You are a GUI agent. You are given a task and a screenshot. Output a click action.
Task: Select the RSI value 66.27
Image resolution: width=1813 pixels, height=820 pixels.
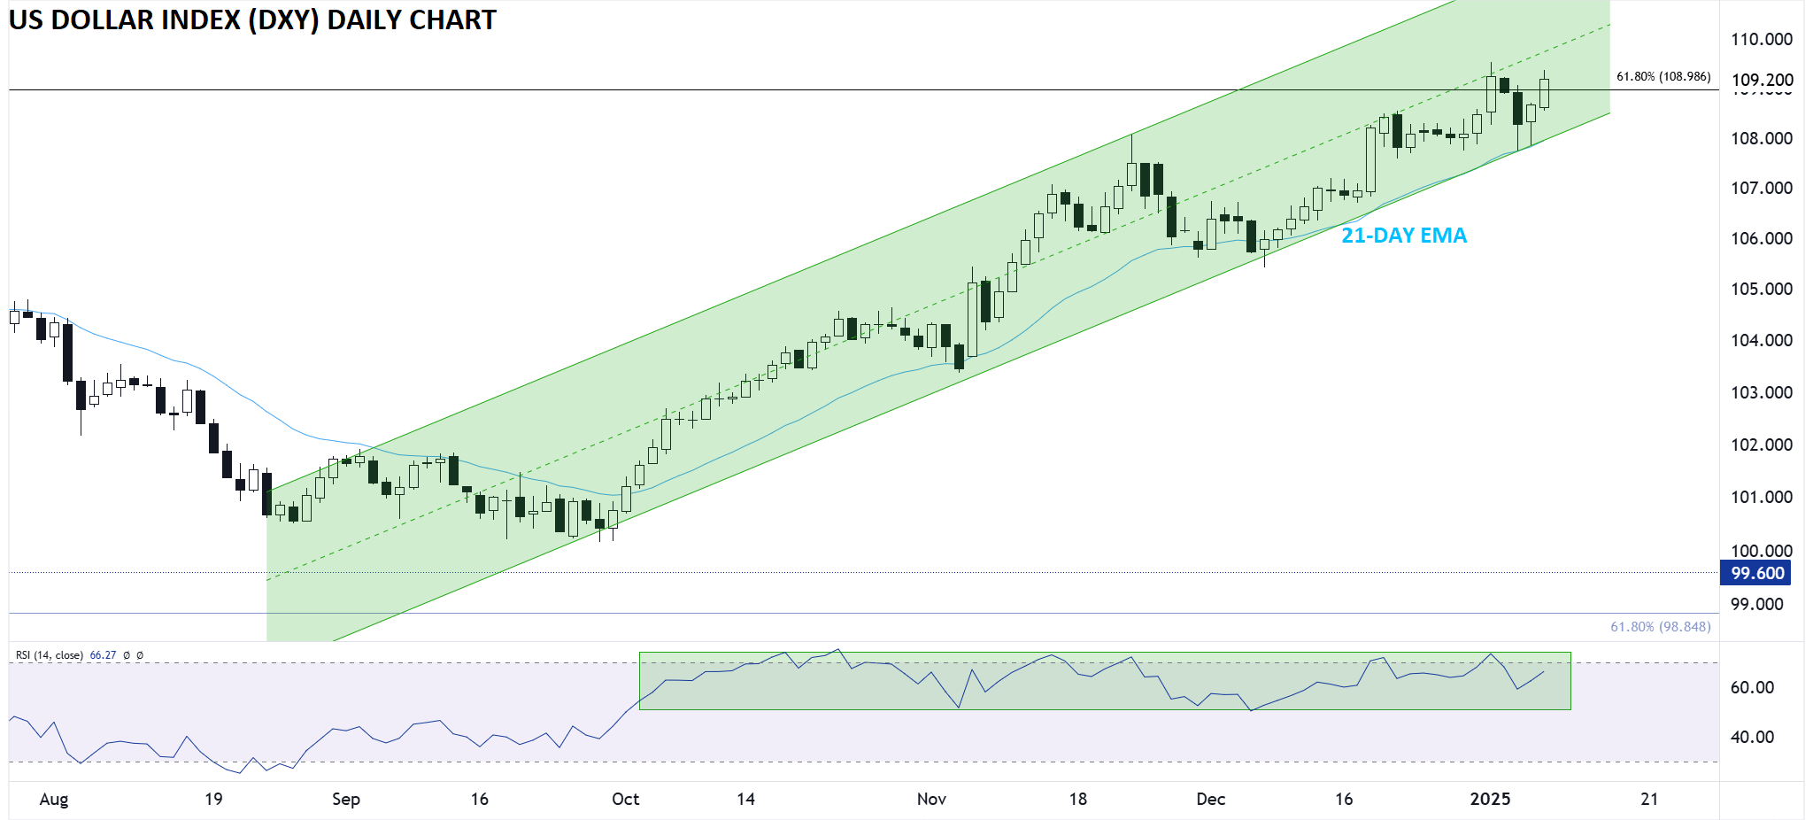103,655
